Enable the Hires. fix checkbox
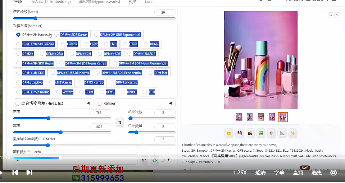The image size is (345, 183). [17, 104]
